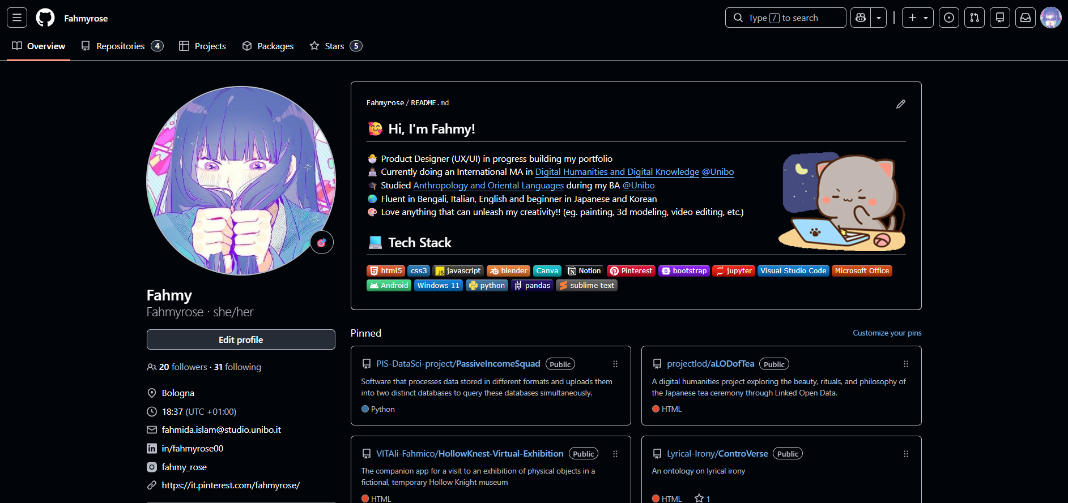Click the fahmida.islam@studio.unibo.it email link

pyautogui.click(x=222, y=429)
